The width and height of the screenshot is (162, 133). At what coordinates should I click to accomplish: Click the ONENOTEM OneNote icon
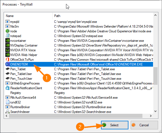point(7,64)
